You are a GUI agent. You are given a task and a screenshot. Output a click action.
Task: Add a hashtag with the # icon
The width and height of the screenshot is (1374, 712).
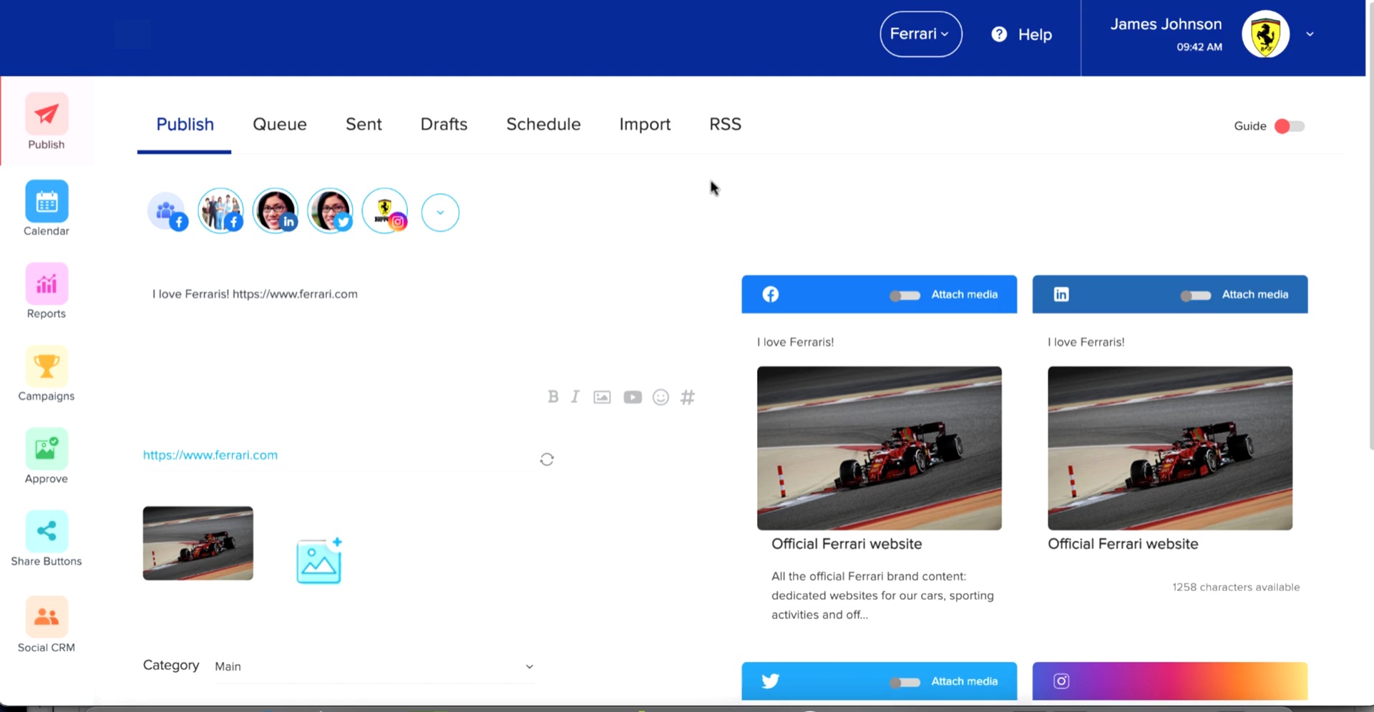688,397
